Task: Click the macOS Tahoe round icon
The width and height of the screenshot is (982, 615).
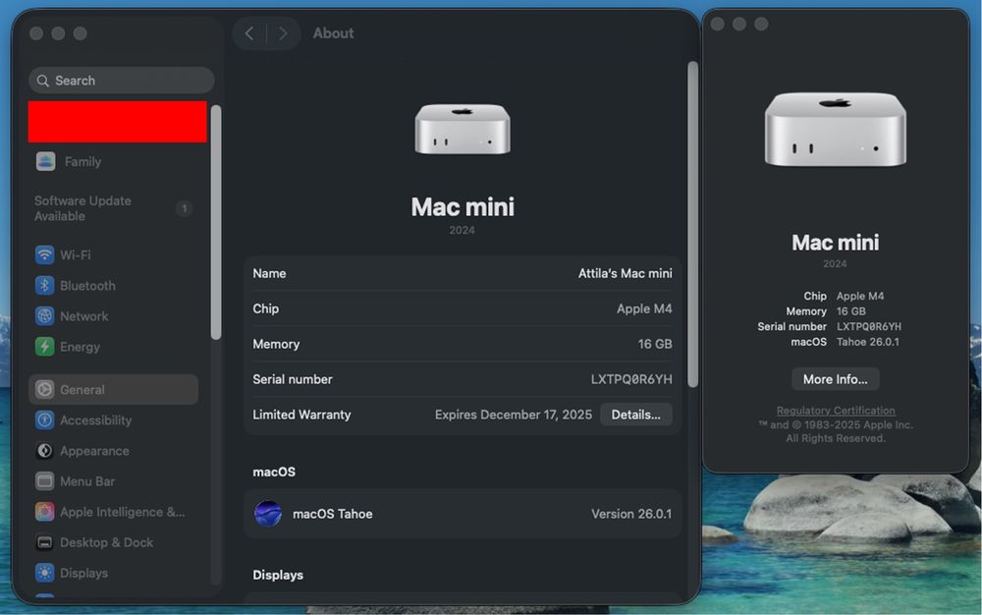Action: [x=268, y=514]
